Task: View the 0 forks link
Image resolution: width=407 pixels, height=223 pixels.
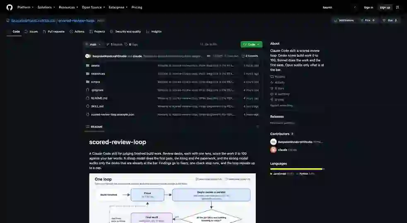Action: tap(277, 100)
